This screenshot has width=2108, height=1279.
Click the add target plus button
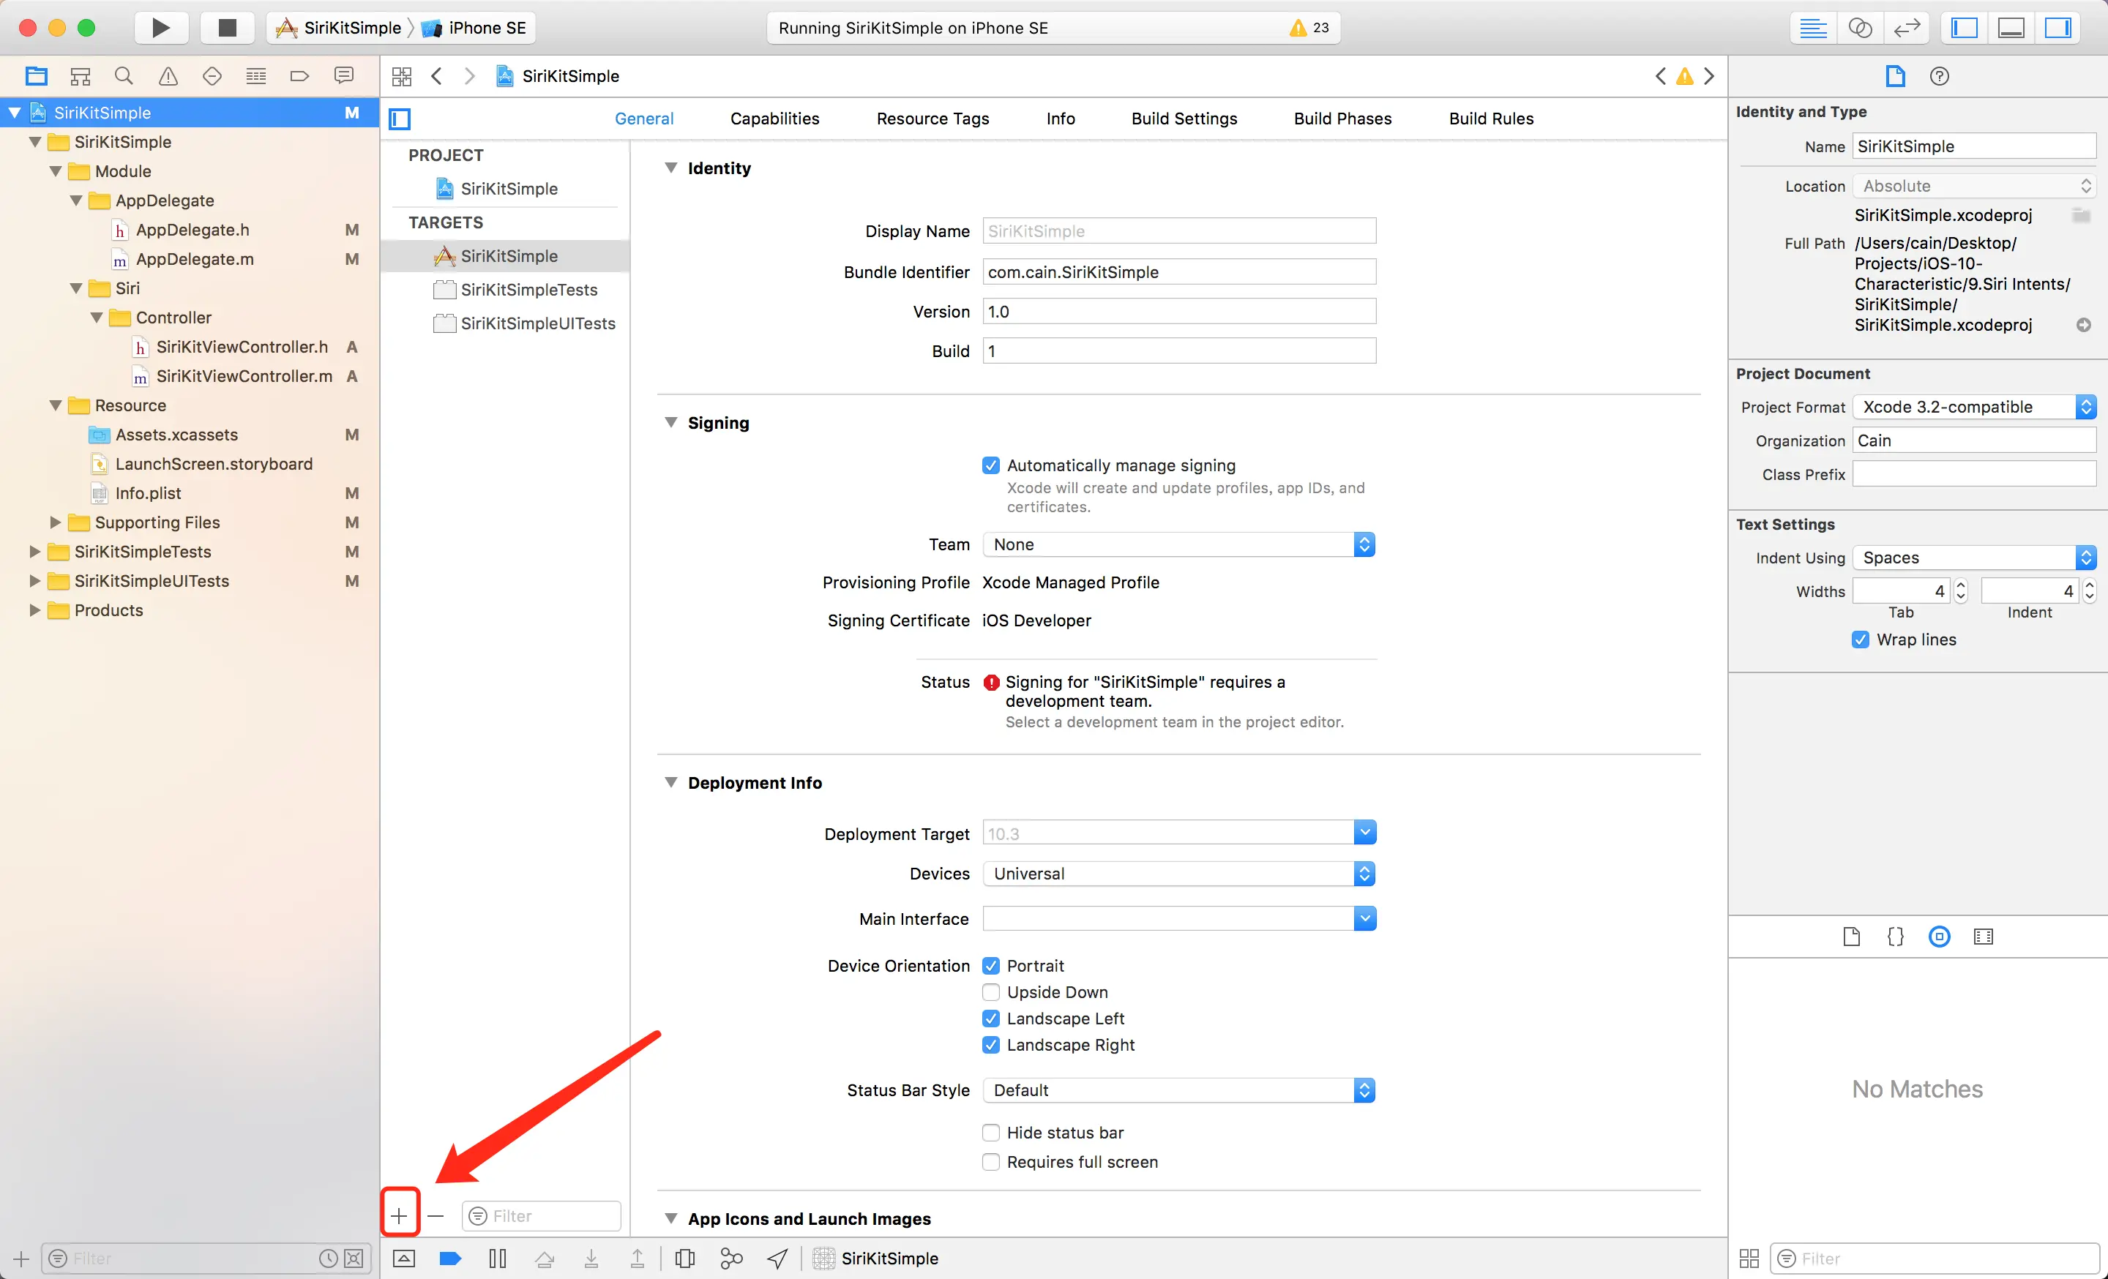400,1215
